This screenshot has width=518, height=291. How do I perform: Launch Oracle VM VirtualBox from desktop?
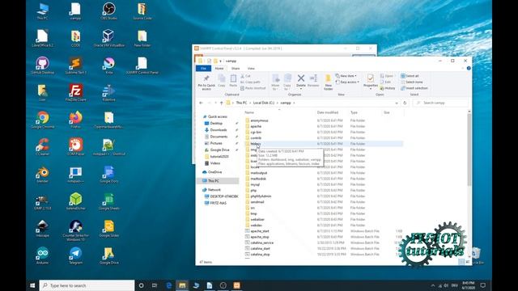point(108,38)
